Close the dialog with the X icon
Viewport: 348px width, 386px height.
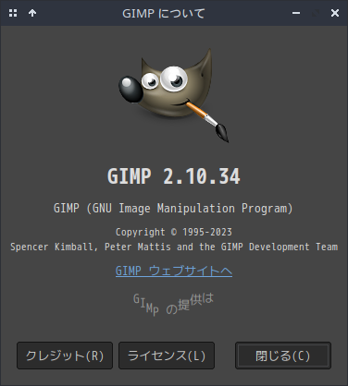335,13
